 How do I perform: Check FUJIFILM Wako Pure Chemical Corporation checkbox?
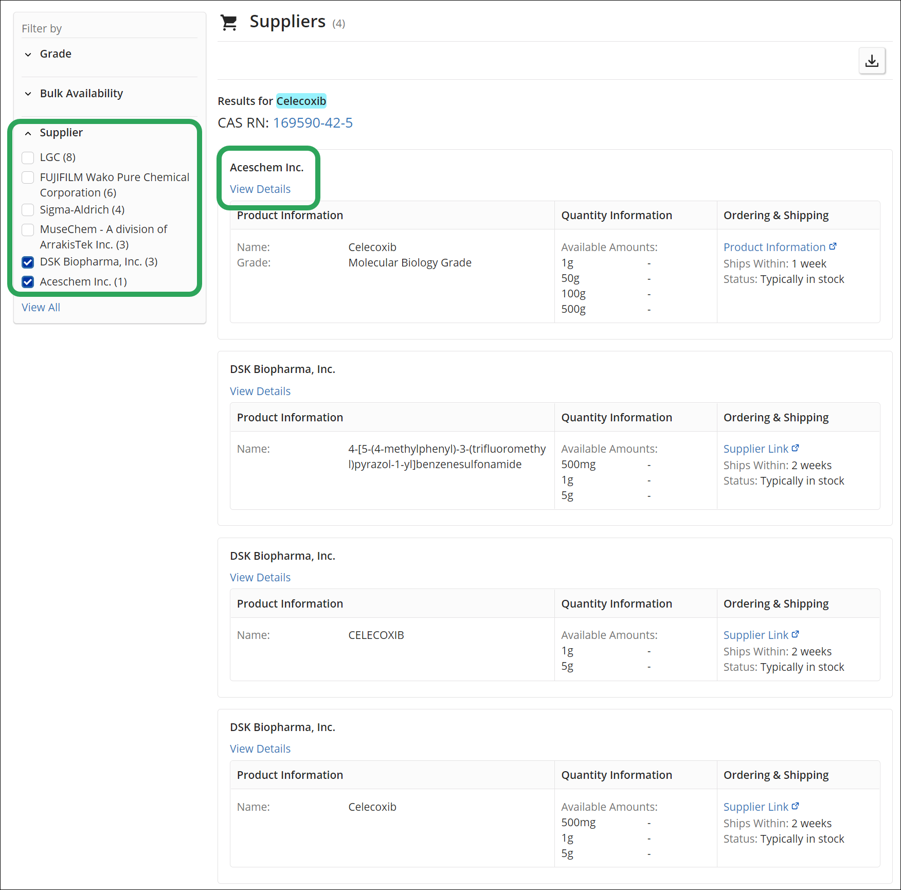(28, 177)
